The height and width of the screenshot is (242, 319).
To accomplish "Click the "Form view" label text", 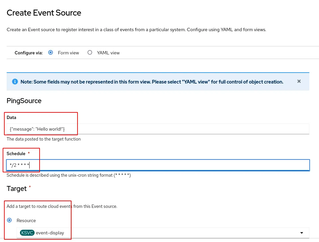I will [x=69, y=53].
